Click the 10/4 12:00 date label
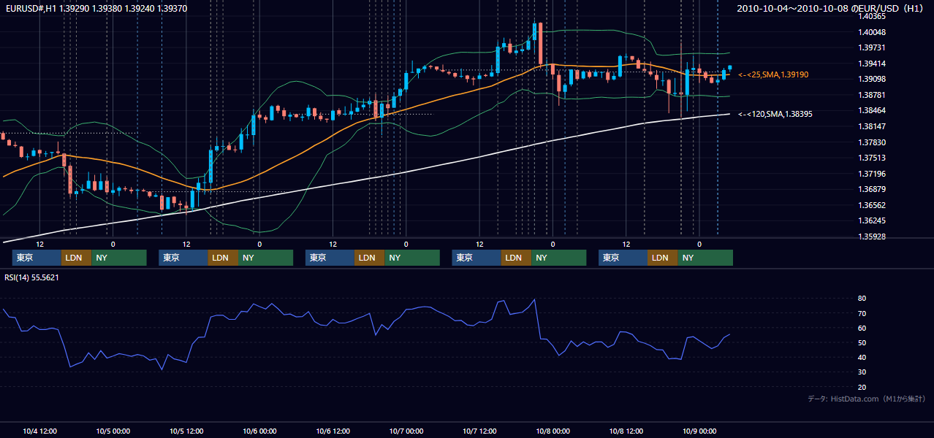The image size is (934, 438). click(x=40, y=431)
